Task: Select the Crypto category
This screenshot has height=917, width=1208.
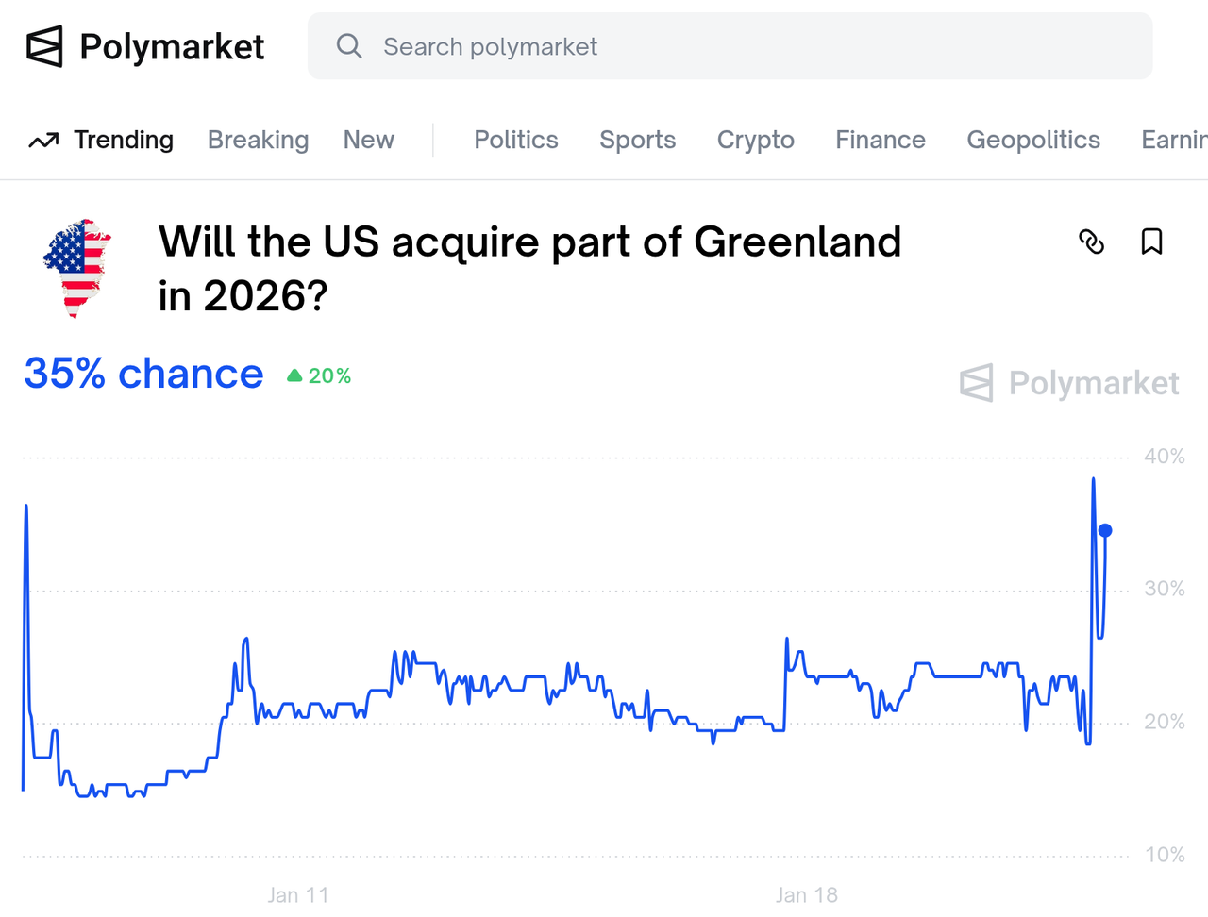Action: point(756,140)
